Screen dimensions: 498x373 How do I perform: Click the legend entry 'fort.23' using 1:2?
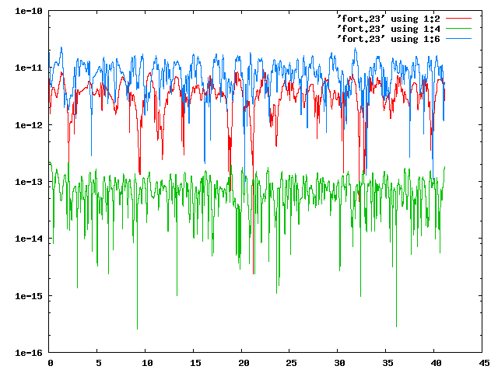388,19
